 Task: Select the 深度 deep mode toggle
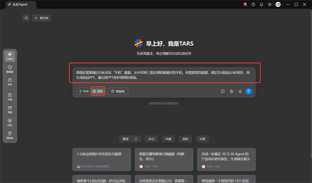(x=98, y=91)
